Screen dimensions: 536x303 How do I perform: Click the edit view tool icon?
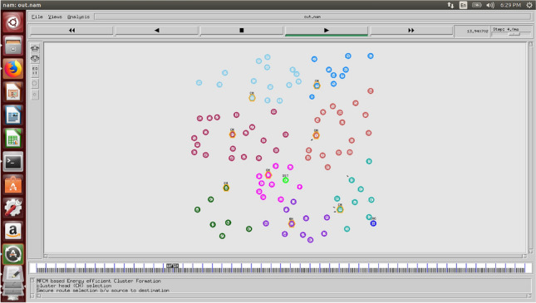35,71
